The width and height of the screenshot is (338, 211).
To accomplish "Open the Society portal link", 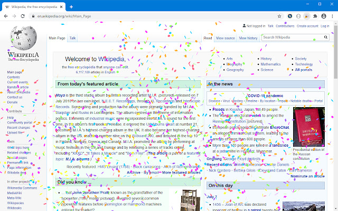I will point(301,59).
